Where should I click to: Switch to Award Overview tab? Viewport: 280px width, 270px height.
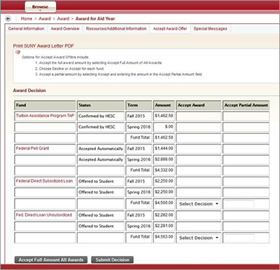tap(65, 29)
